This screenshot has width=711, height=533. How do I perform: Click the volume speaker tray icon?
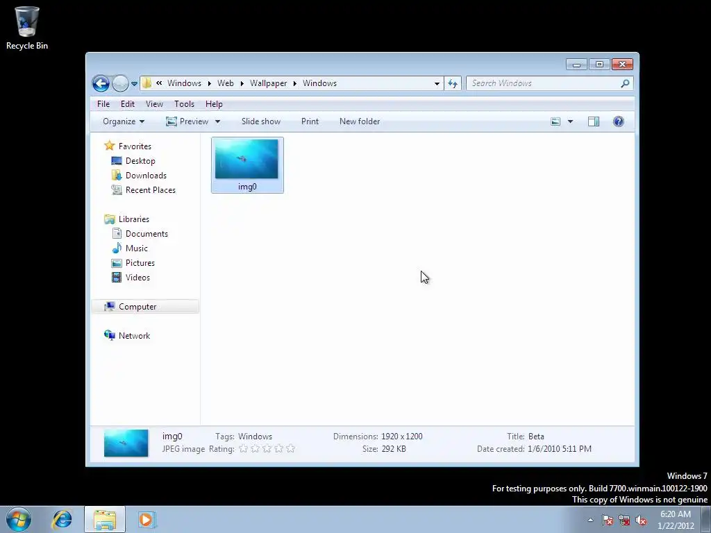click(641, 520)
